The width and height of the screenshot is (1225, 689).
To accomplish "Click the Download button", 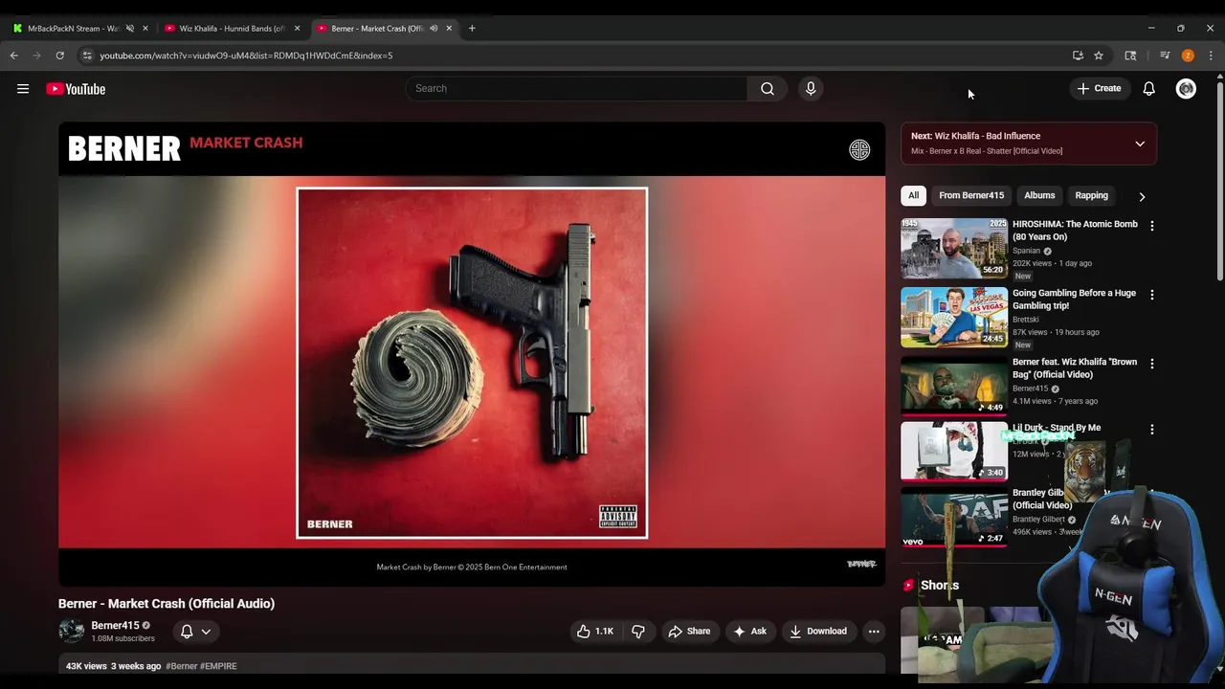I will [818, 632].
